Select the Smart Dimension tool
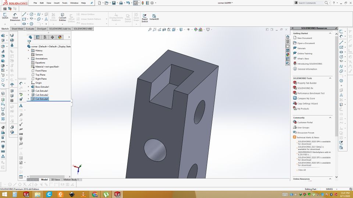Viewport: 353px width, 198px height. pos(15,17)
